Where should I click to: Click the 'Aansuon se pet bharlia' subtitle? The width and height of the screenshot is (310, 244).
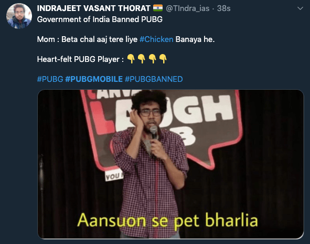(x=167, y=220)
